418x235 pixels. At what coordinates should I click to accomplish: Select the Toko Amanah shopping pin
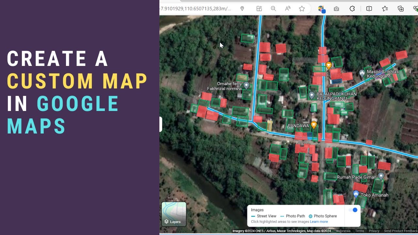[x=356, y=194]
